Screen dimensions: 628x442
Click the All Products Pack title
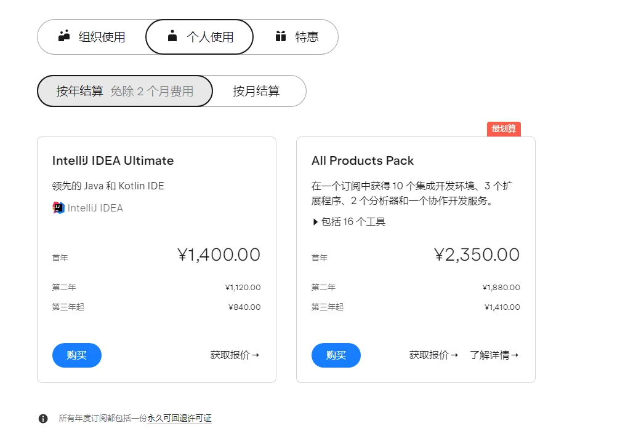pos(363,160)
